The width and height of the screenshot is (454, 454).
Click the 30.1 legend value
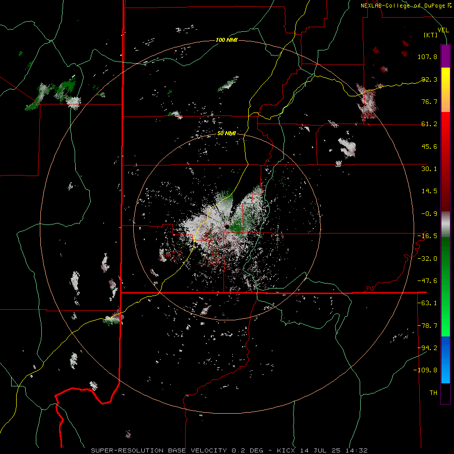[x=429, y=169]
